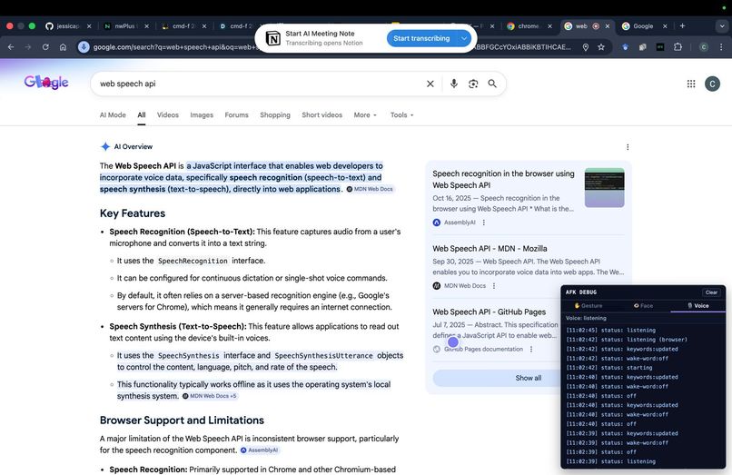
Task: Go back with the browser back arrow
Action: (x=11, y=46)
